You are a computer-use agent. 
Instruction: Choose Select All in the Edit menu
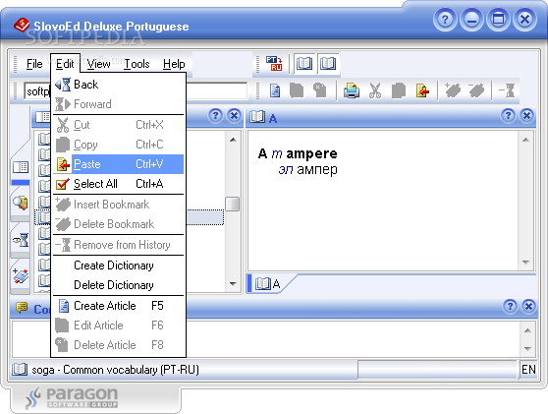118,184
